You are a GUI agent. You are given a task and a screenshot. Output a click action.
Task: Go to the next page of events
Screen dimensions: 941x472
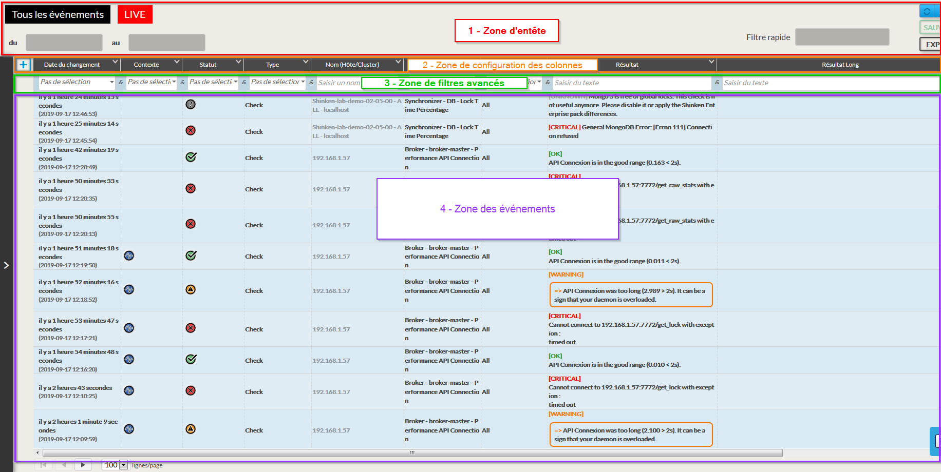point(83,465)
